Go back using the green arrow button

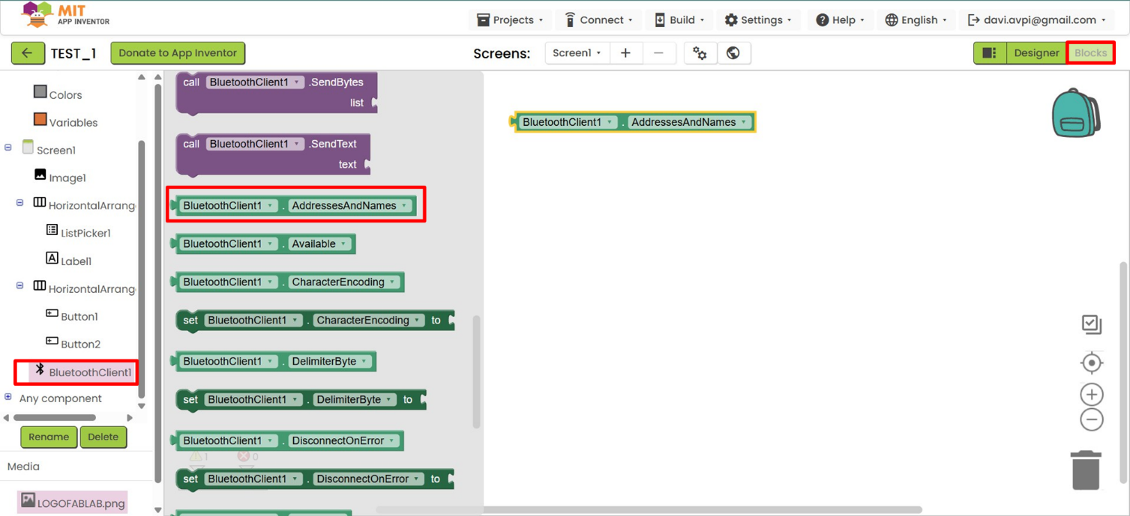[x=28, y=53]
